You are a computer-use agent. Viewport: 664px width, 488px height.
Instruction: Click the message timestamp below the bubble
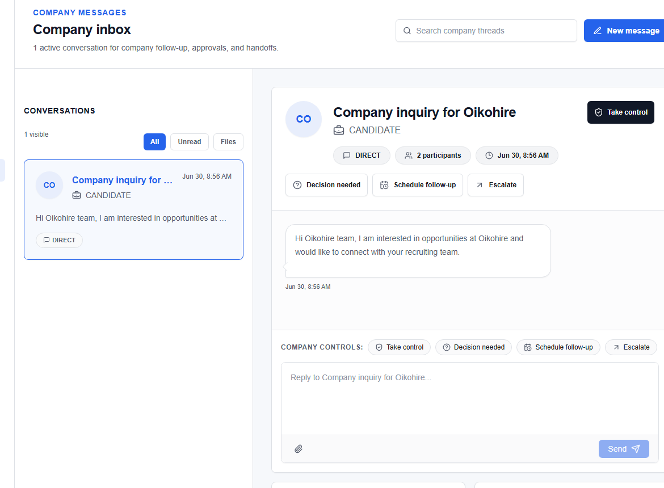tap(308, 287)
